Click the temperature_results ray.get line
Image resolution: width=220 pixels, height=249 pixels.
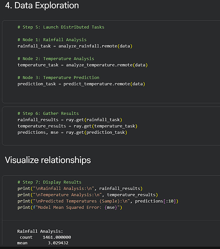point(77,126)
